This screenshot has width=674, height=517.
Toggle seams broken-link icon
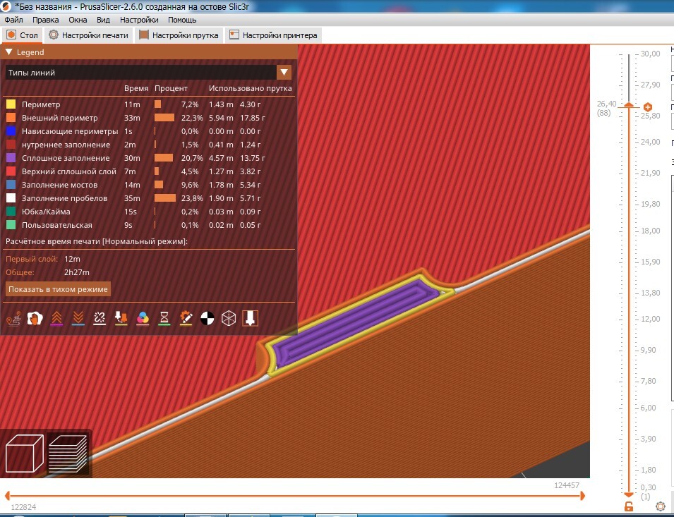pyautogui.click(x=100, y=319)
